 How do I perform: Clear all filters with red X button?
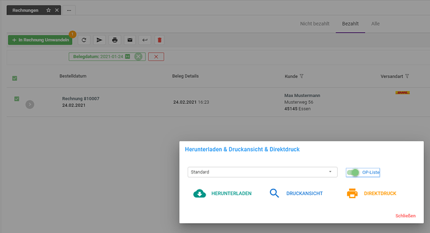156,57
